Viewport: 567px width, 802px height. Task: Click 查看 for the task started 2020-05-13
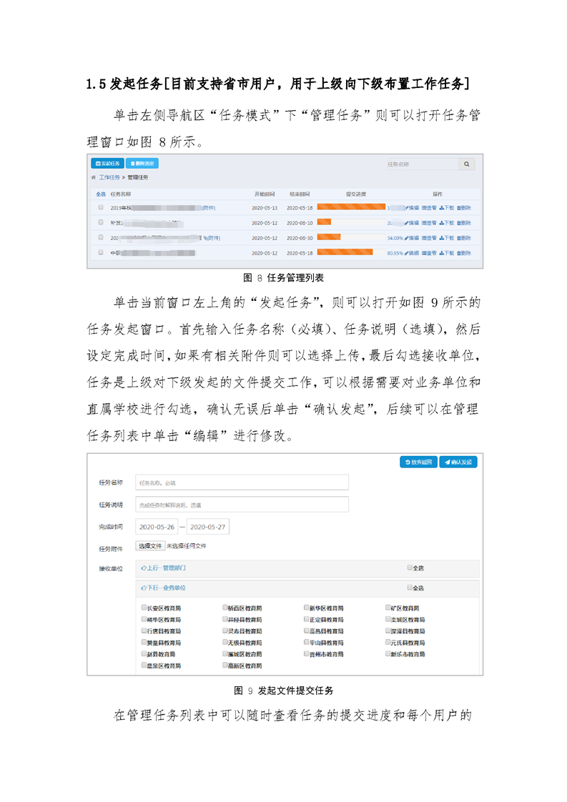(429, 208)
